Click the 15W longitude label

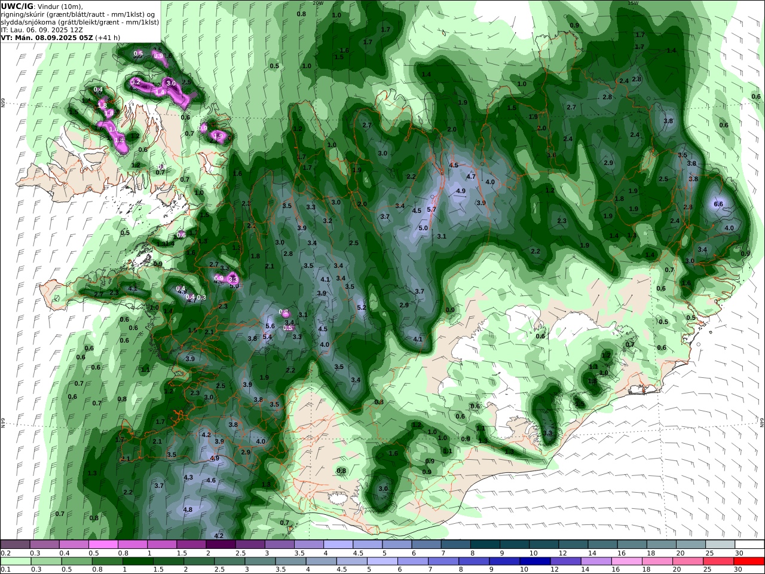[633, 3]
